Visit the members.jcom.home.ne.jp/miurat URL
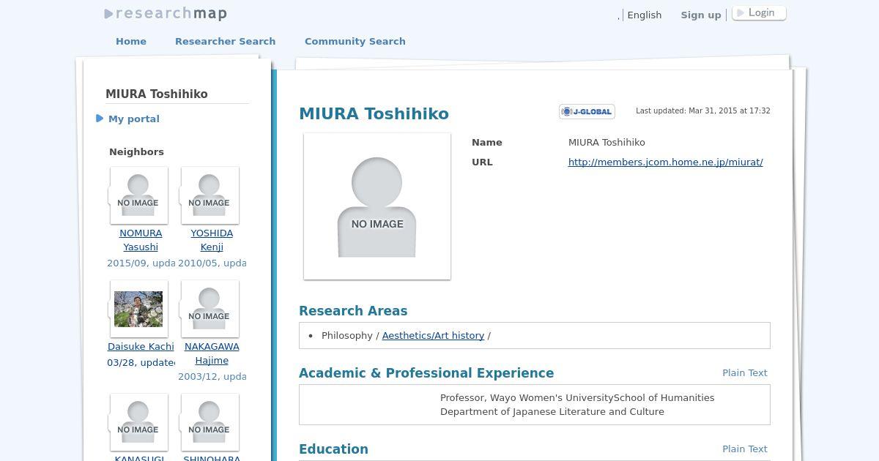The image size is (879, 461). click(x=665, y=162)
